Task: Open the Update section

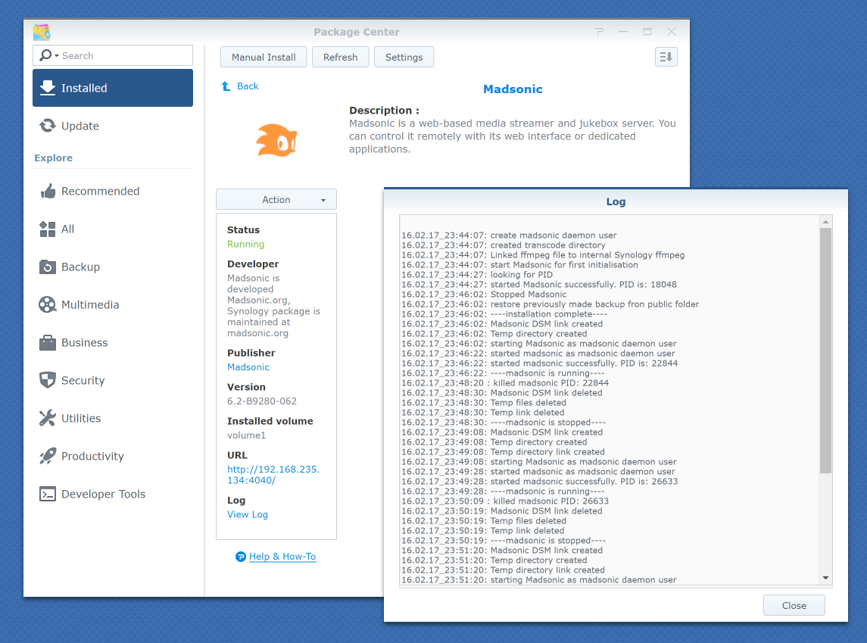Action: pyautogui.click(x=113, y=126)
